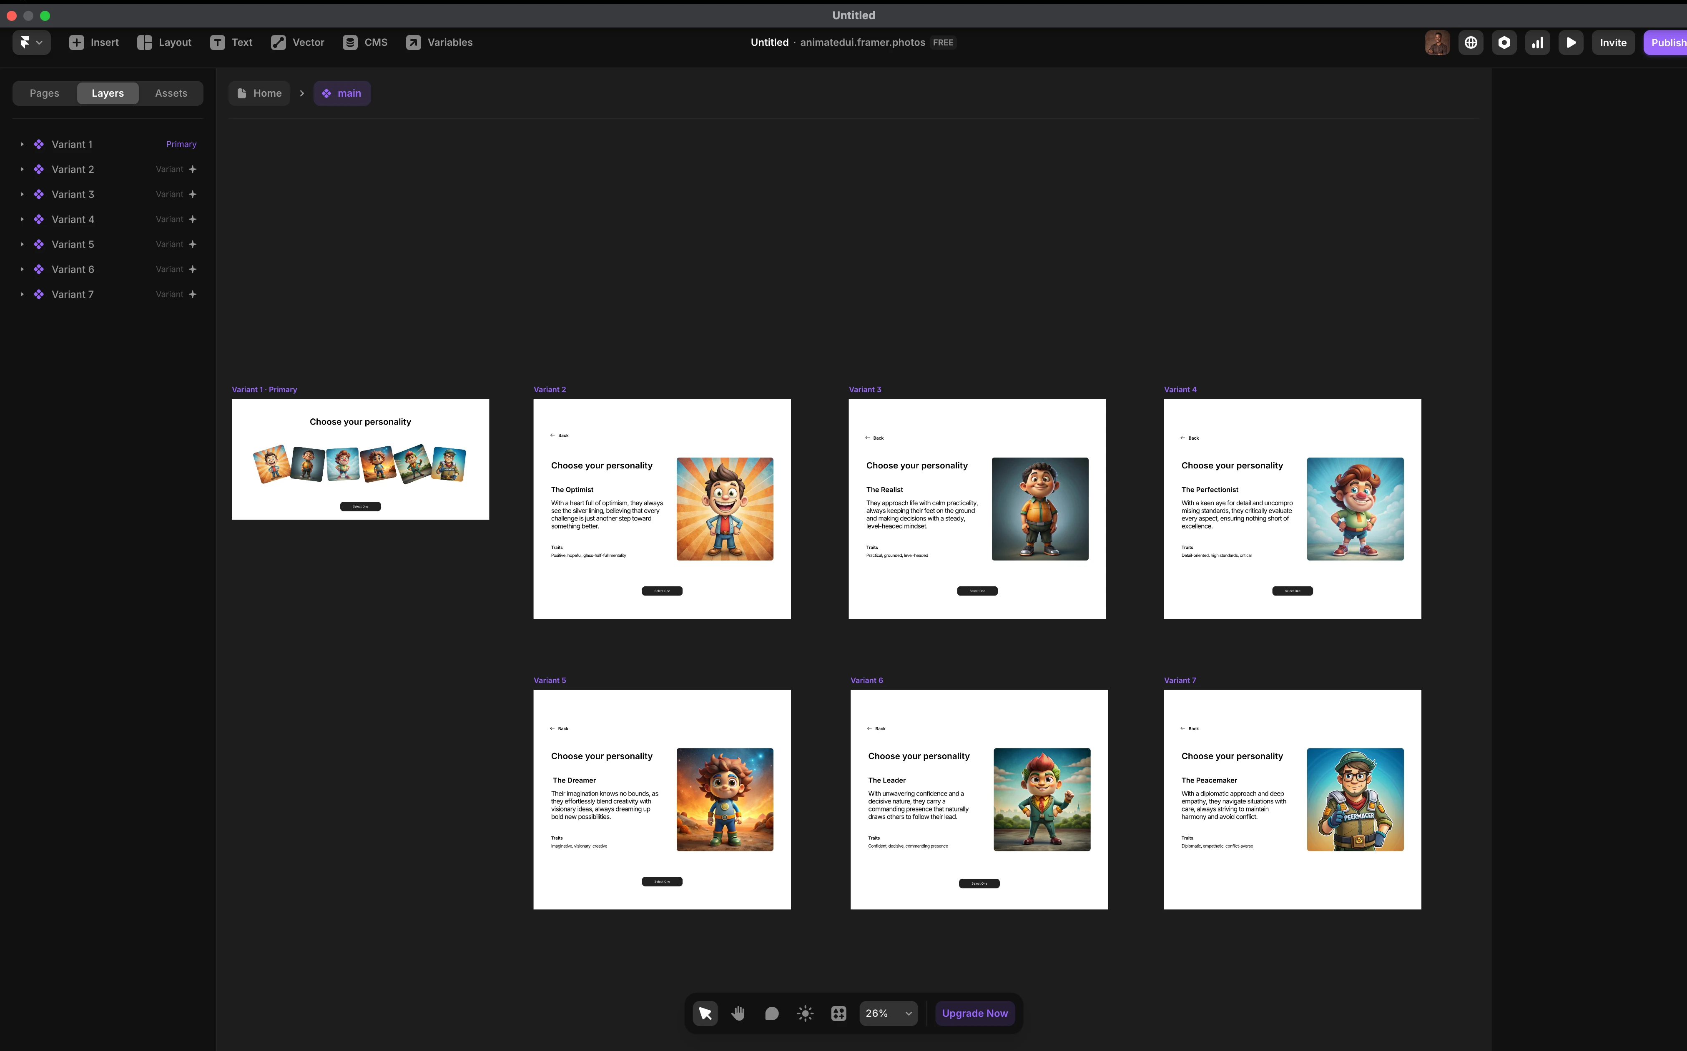The width and height of the screenshot is (1687, 1051).
Task: Go to Home in breadcrumb
Action: click(x=259, y=93)
